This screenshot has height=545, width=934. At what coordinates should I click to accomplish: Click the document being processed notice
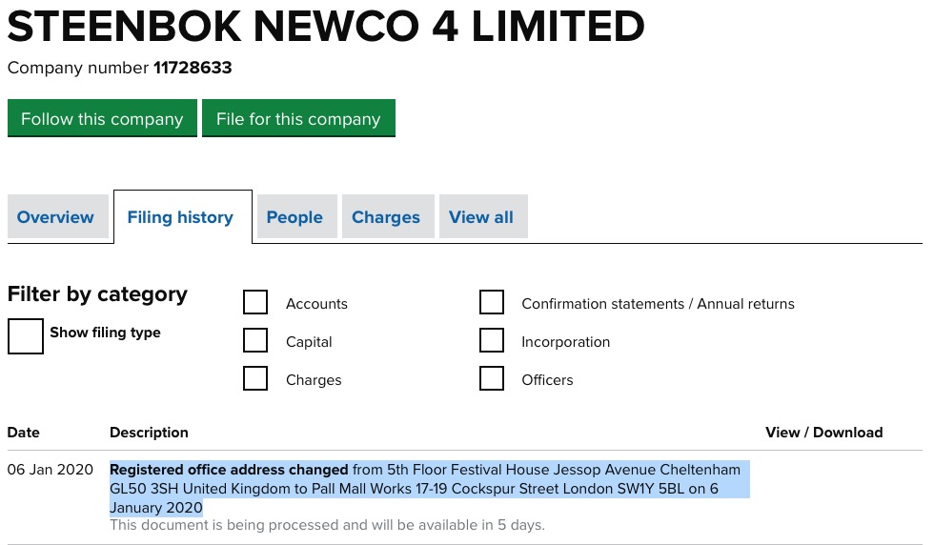coord(327,525)
